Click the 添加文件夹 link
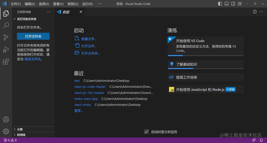This screenshot has width=267, height=143. tap(33, 59)
